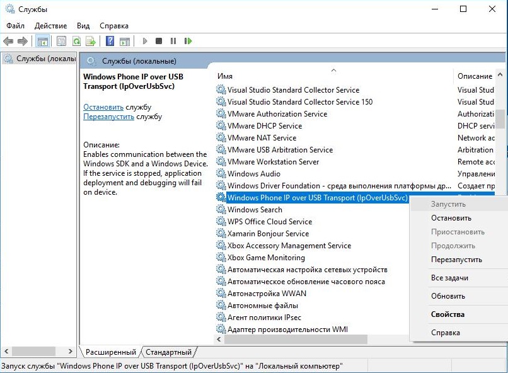
Task: Stop the service with the toolbar stop icon
Action: pyautogui.click(x=159, y=41)
